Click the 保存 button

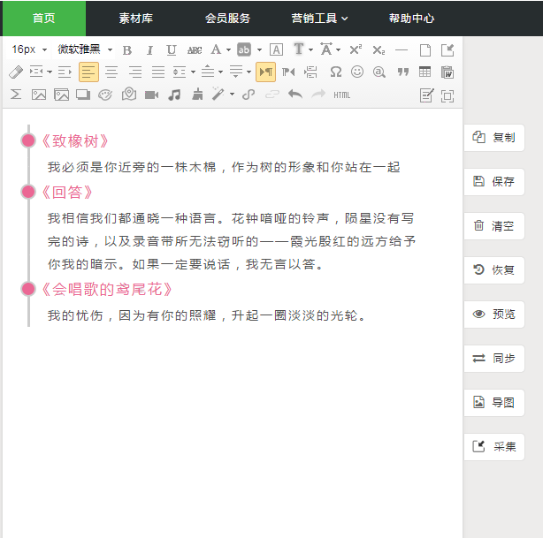494,182
